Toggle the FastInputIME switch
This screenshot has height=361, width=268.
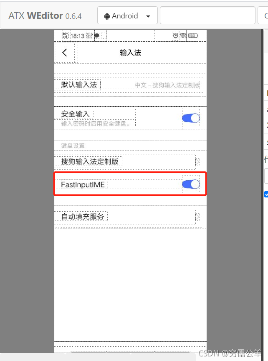191,184
